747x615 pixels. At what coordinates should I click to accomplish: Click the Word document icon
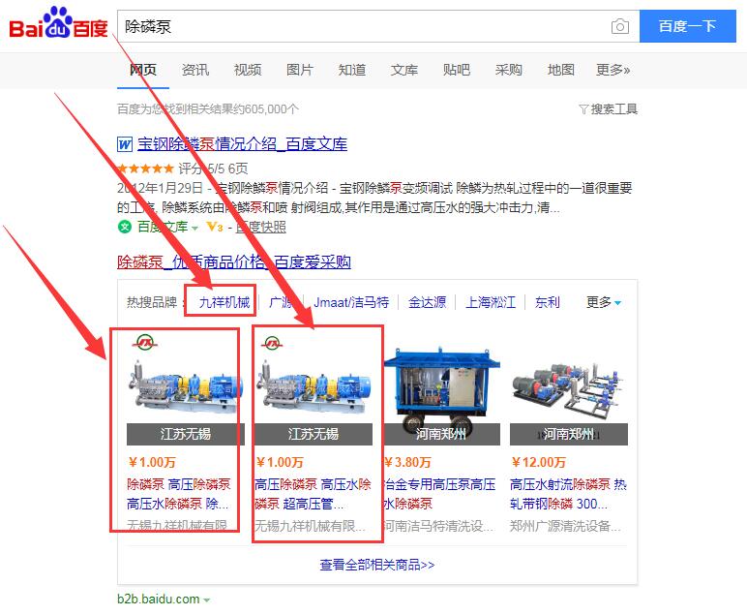(x=125, y=144)
